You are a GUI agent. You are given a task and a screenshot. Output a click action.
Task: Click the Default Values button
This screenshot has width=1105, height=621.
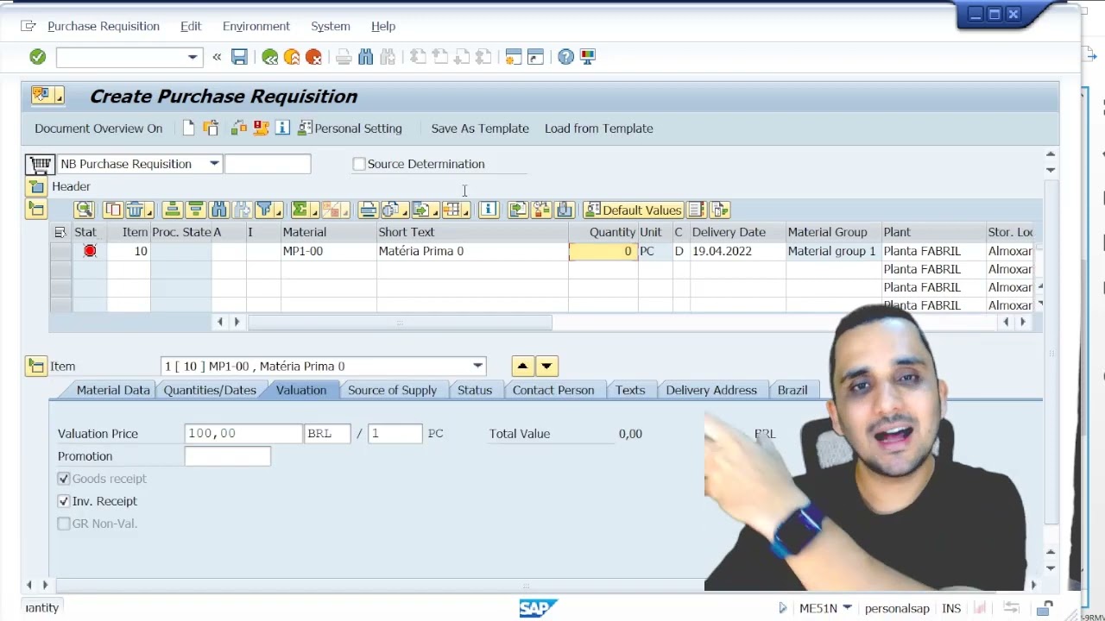[634, 210]
